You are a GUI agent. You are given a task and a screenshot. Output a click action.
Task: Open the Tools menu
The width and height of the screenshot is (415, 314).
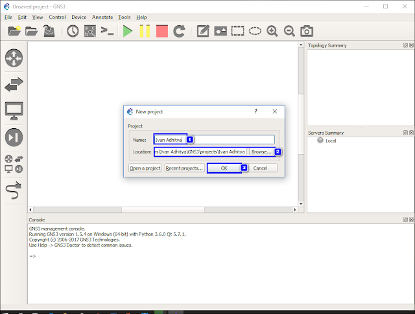(124, 17)
